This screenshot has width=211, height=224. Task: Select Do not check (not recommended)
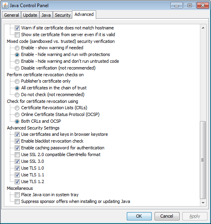point(17,95)
